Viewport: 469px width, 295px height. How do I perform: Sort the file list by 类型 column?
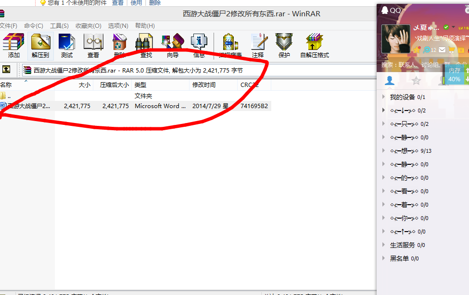coord(161,85)
